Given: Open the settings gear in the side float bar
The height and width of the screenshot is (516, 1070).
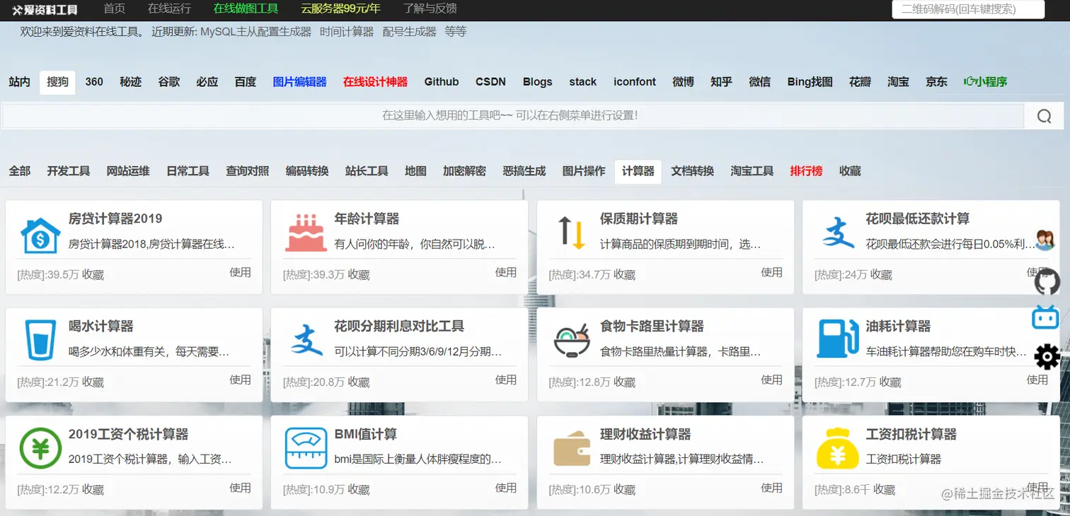Looking at the screenshot, I should (x=1047, y=356).
